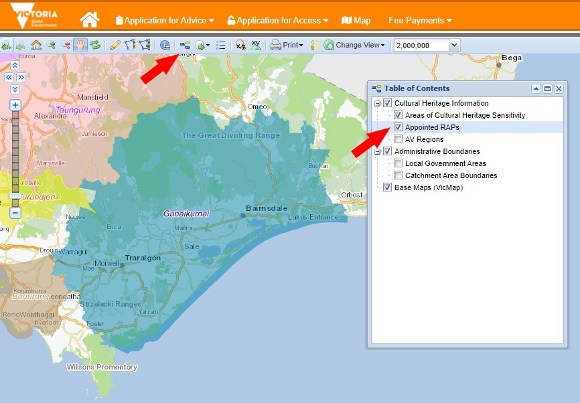
Task: Select the pencil draw tool
Action: (x=115, y=45)
